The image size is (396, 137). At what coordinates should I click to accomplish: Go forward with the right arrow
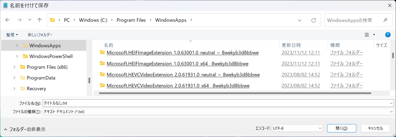(x=19, y=20)
